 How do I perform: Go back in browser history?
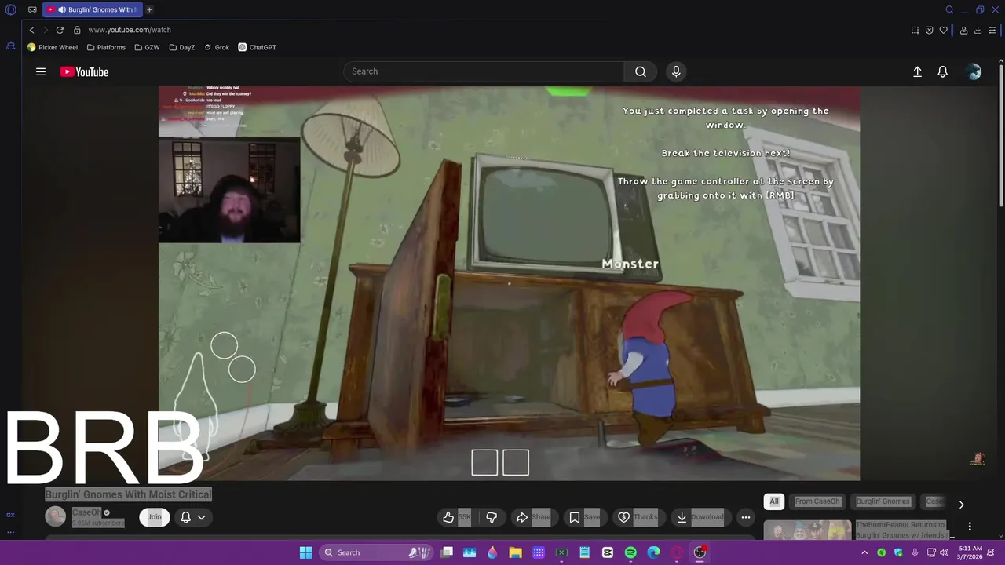(x=31, y=30)
